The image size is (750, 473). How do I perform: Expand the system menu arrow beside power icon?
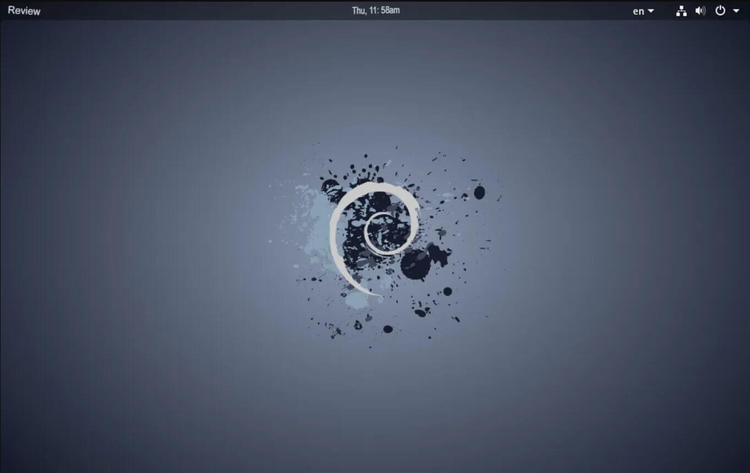pos(736,11)
